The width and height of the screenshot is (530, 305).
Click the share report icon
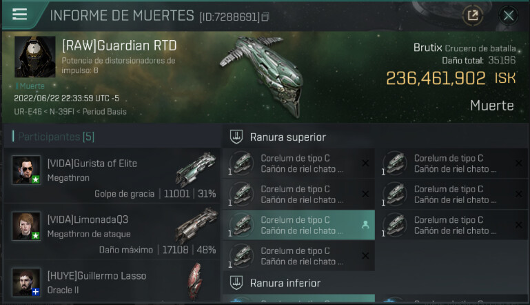pyautogui.click(x=473, y=15)
